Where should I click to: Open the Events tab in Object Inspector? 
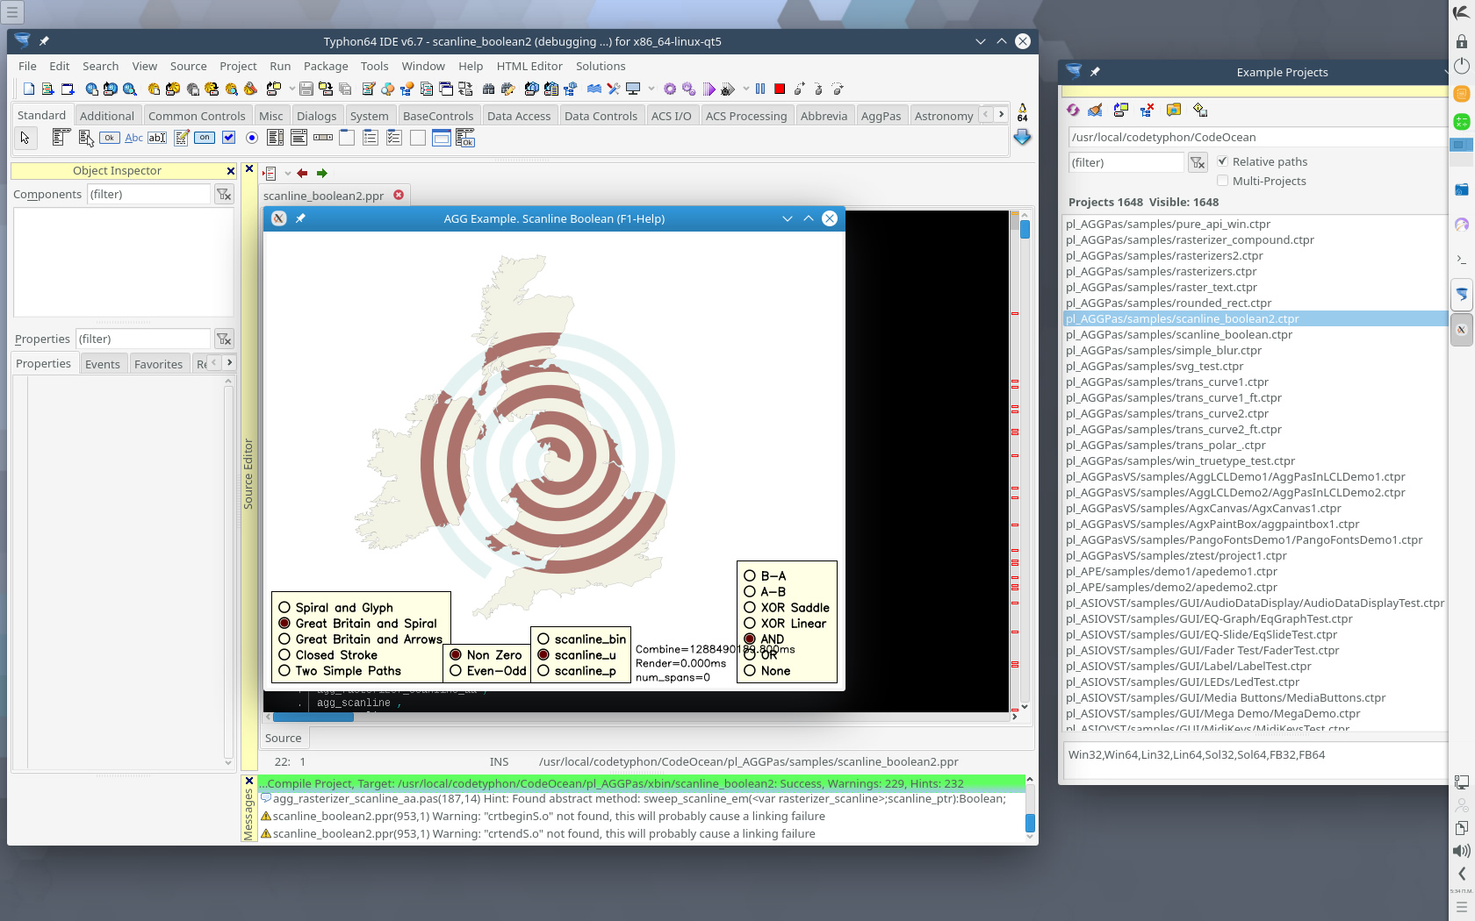(x=103, y=364)
